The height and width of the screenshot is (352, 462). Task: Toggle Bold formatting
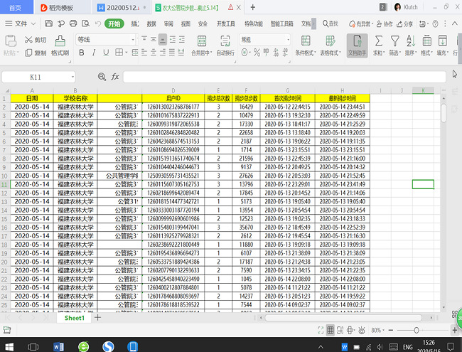pos(82,52)
